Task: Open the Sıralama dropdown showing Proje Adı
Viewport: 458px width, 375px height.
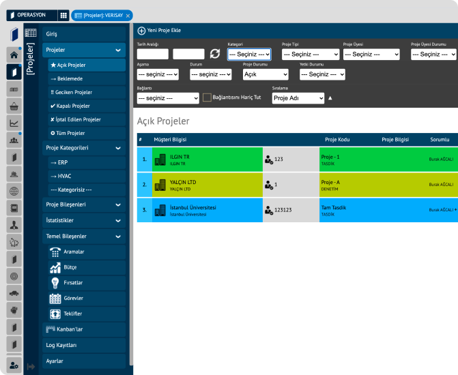Action: 298,98
